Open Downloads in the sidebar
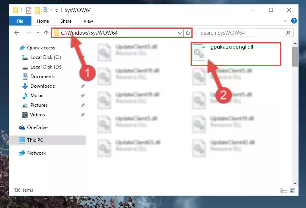The height and width of the screenshot is (208, 306). [42, 86]
